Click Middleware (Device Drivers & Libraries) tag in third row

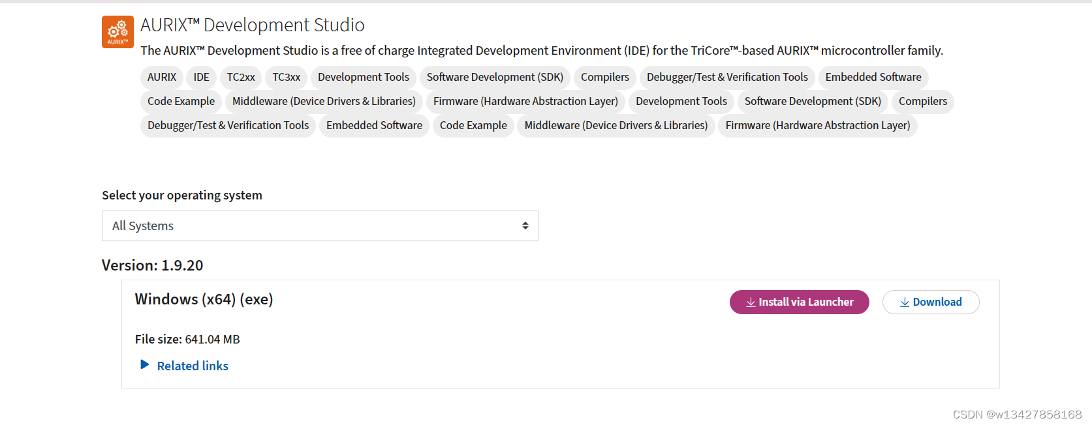point(616,125)
